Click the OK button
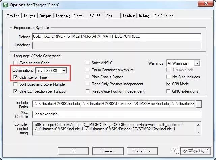Screen dimensions: 216x160 click(x=74, y=151)
